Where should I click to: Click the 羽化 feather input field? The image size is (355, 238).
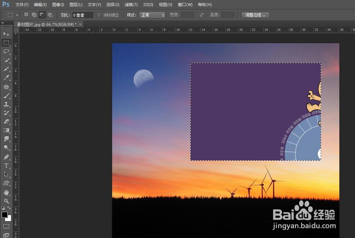click(x=83, y=15)
